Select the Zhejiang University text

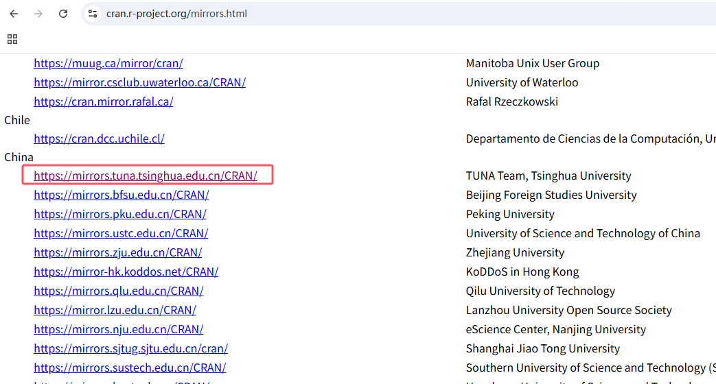[515, 252]
